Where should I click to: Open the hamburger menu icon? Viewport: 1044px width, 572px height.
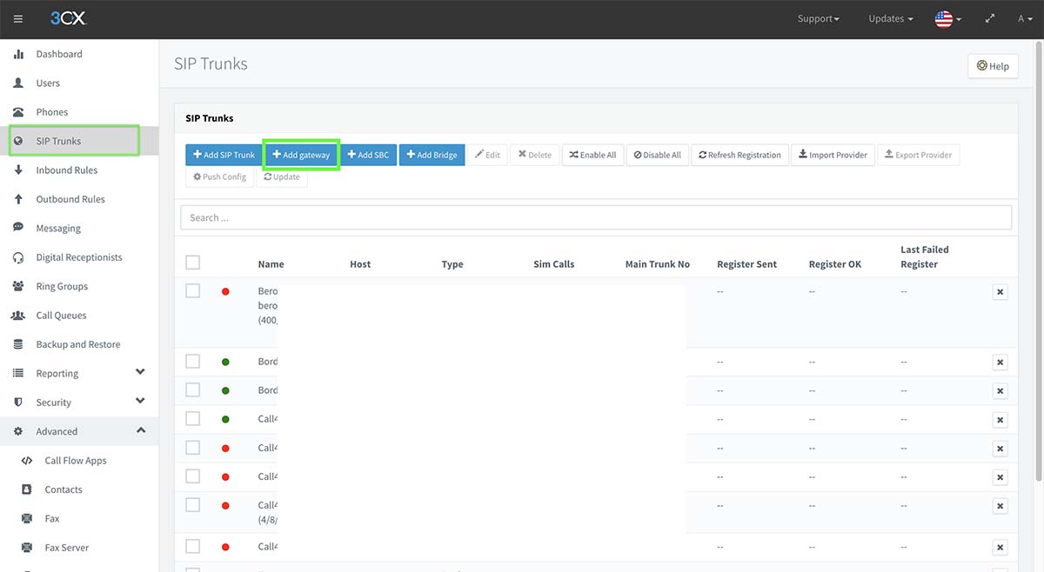tap(18, 19)
